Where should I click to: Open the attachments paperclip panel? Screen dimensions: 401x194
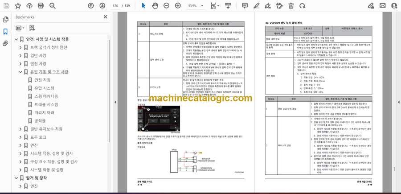[x=6, y=43]
